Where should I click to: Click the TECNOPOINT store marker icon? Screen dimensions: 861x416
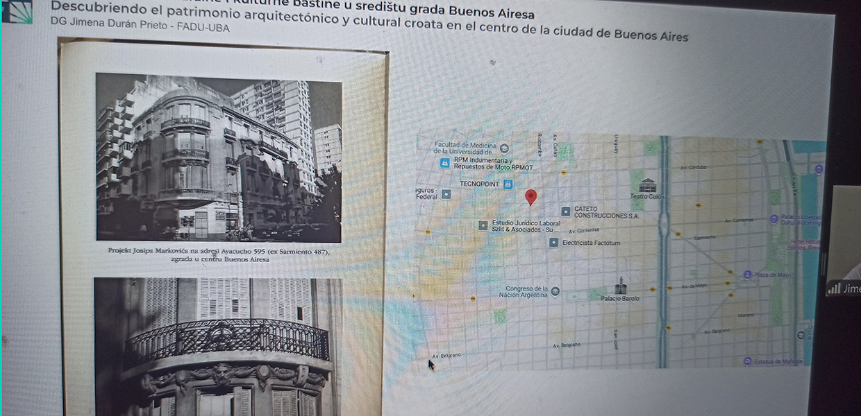coord(508,184)
